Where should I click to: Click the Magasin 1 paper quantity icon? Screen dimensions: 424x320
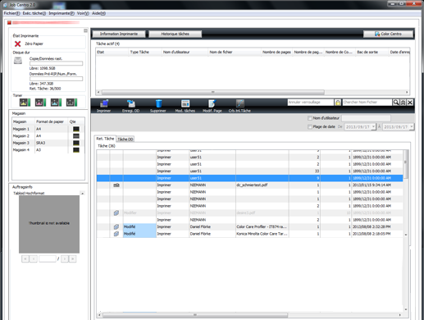(76, 129)
